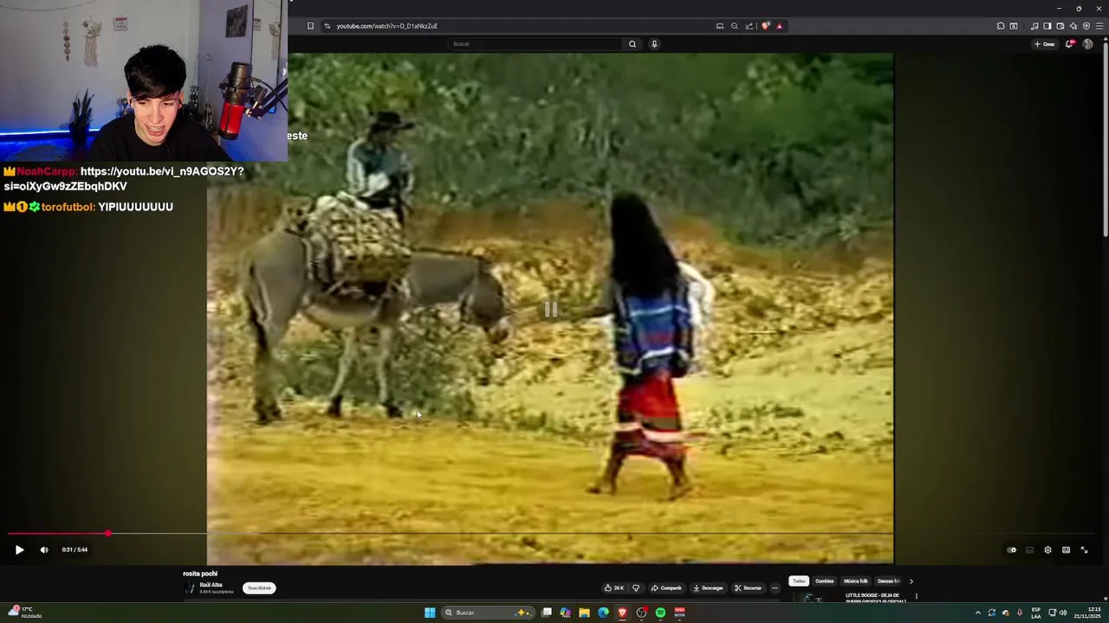Click the Suscribirse button
The image size is (1109, 623).
coord(259,588)
